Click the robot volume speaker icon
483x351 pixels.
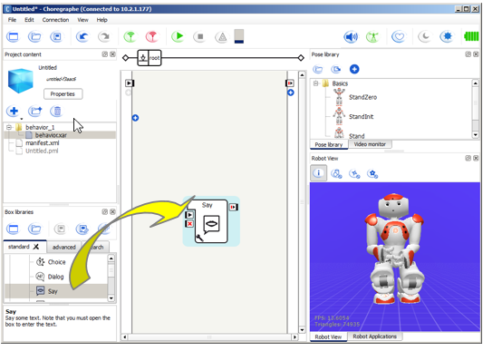(351, 37)
